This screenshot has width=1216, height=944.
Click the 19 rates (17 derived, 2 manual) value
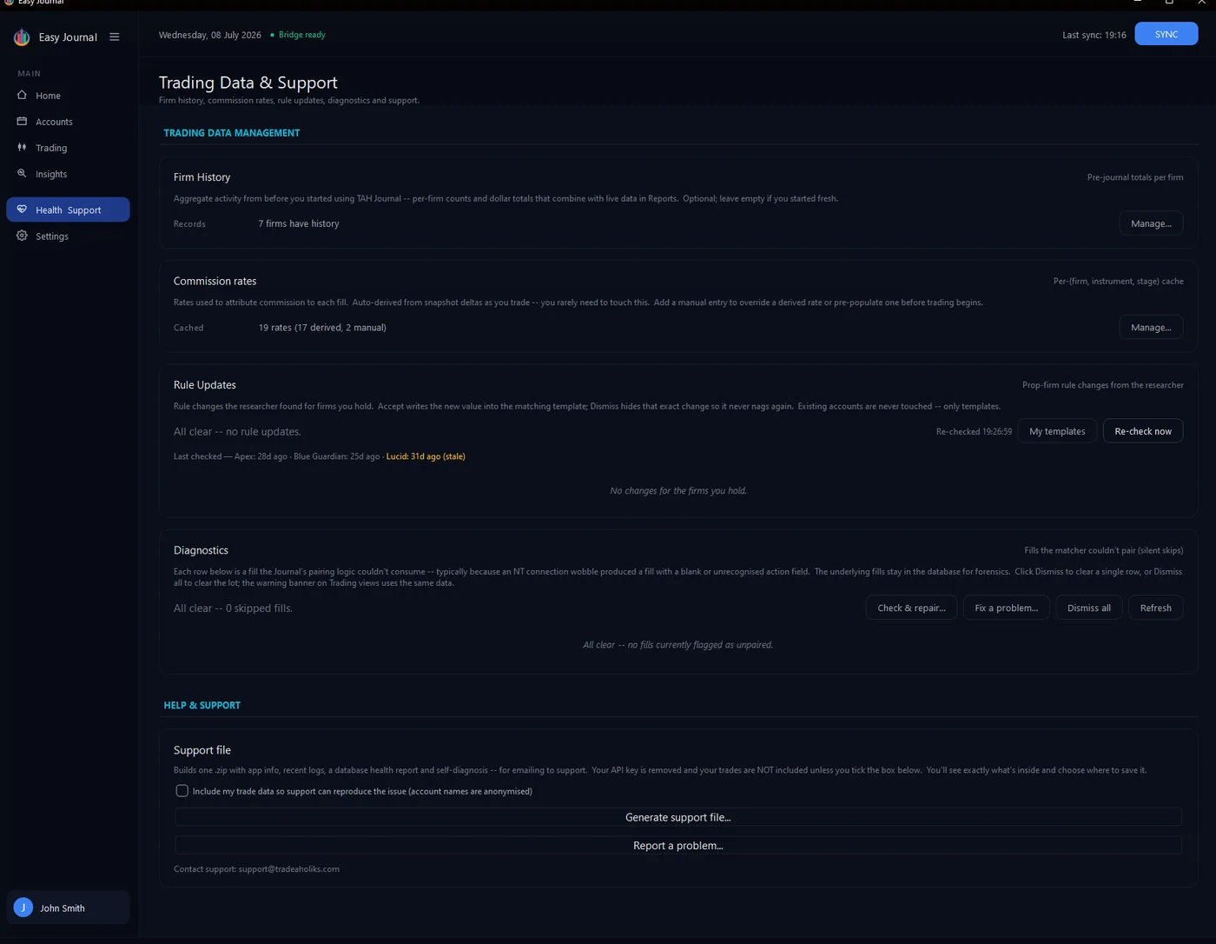click(322, 328)
